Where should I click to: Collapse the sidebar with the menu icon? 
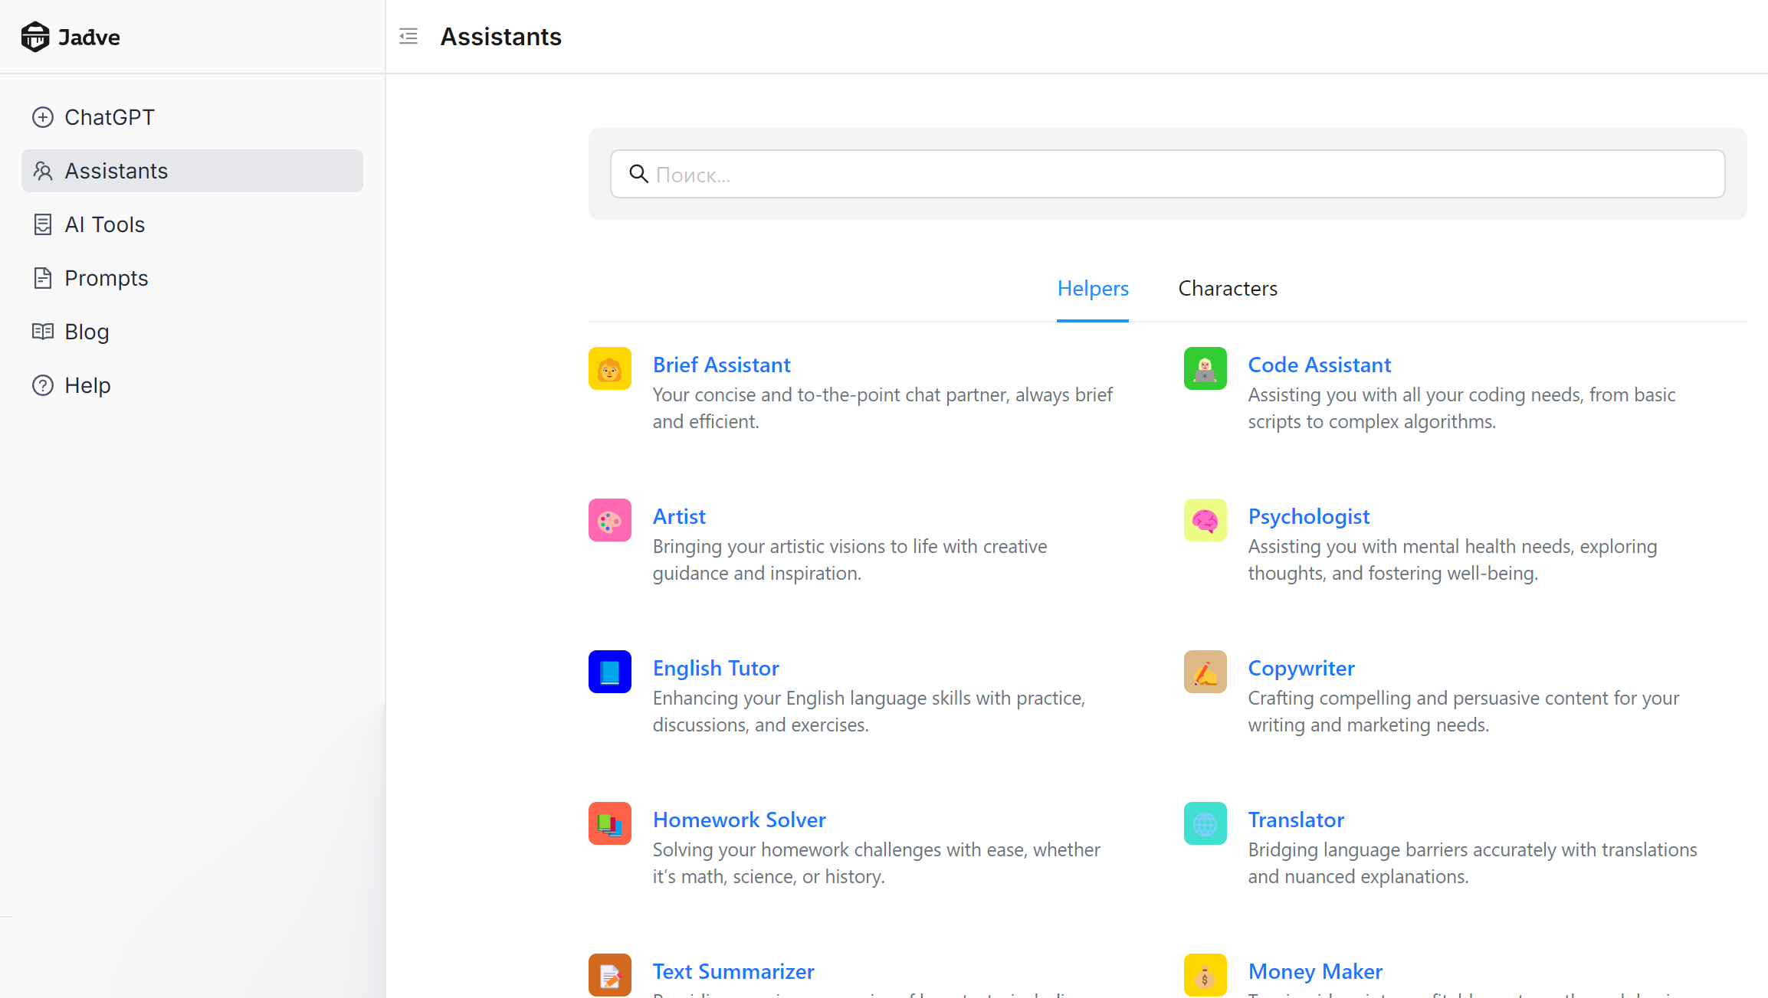click(x=408, y=36)
